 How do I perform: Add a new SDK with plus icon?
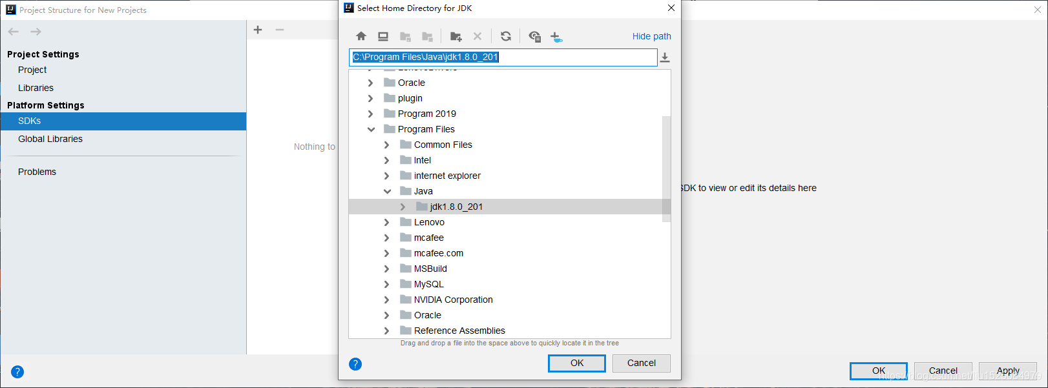point(258,30)
